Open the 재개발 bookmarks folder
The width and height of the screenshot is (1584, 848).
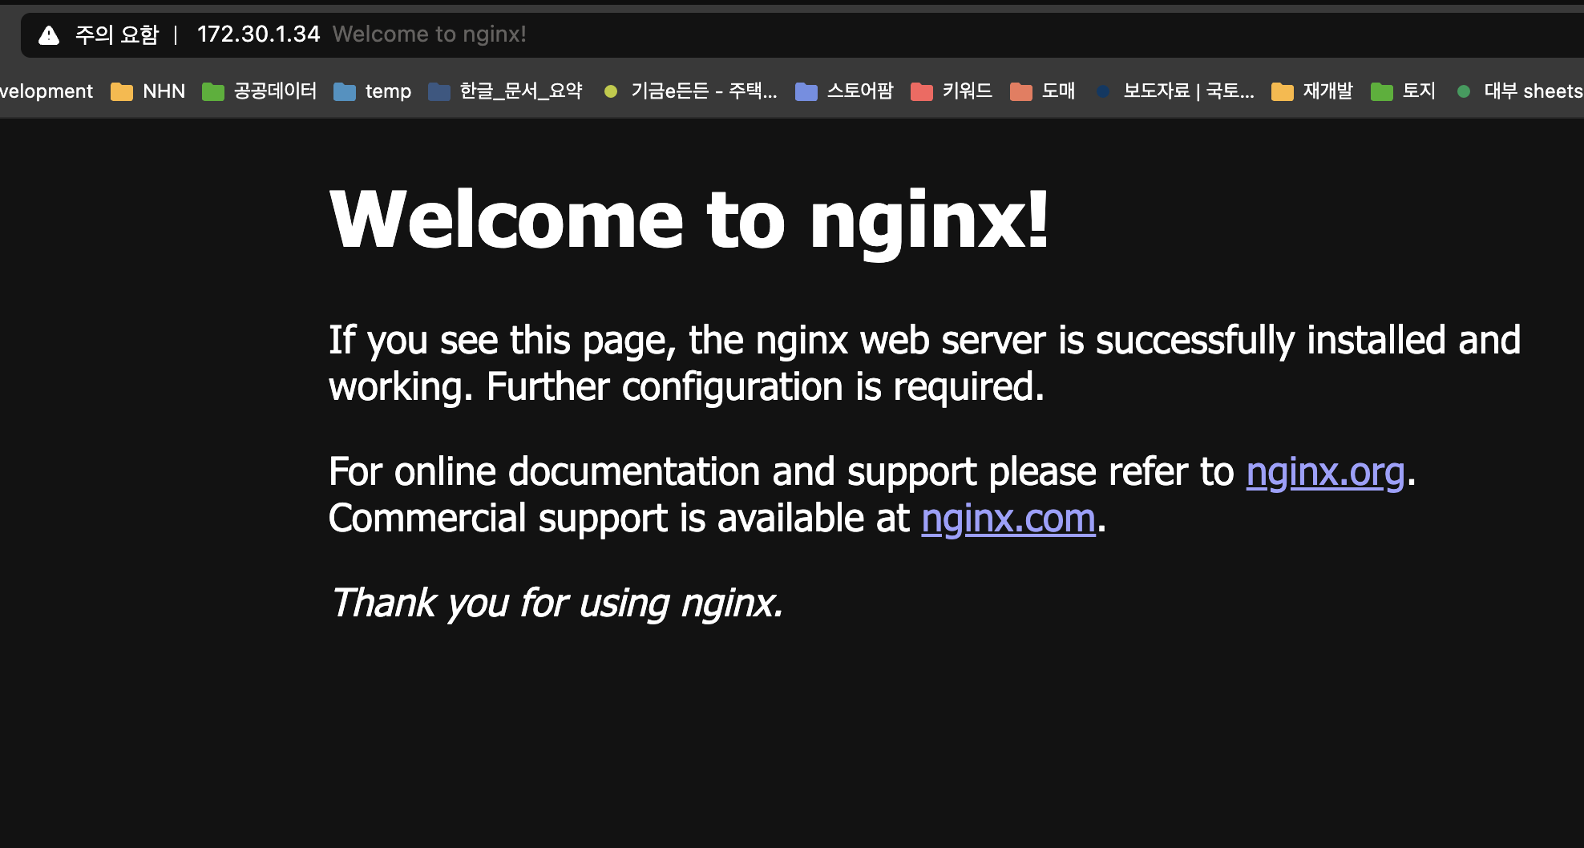point(1312,91)
